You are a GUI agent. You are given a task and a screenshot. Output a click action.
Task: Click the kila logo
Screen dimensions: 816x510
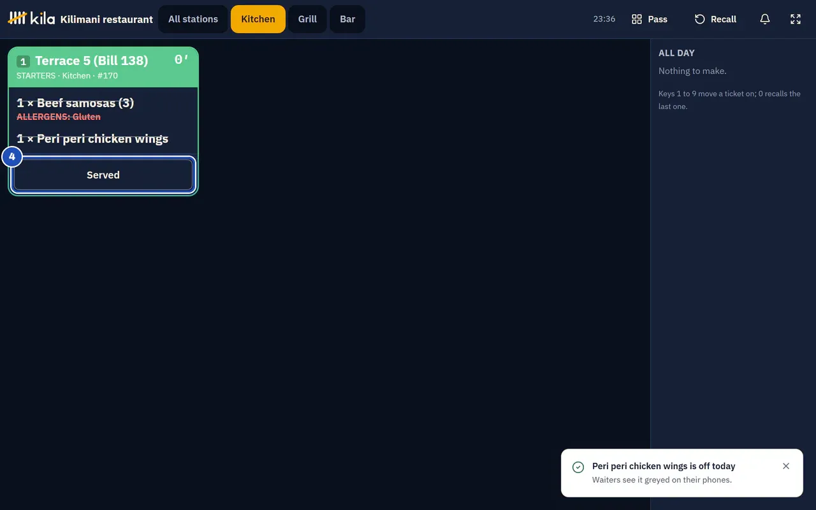tap(31, 18)
